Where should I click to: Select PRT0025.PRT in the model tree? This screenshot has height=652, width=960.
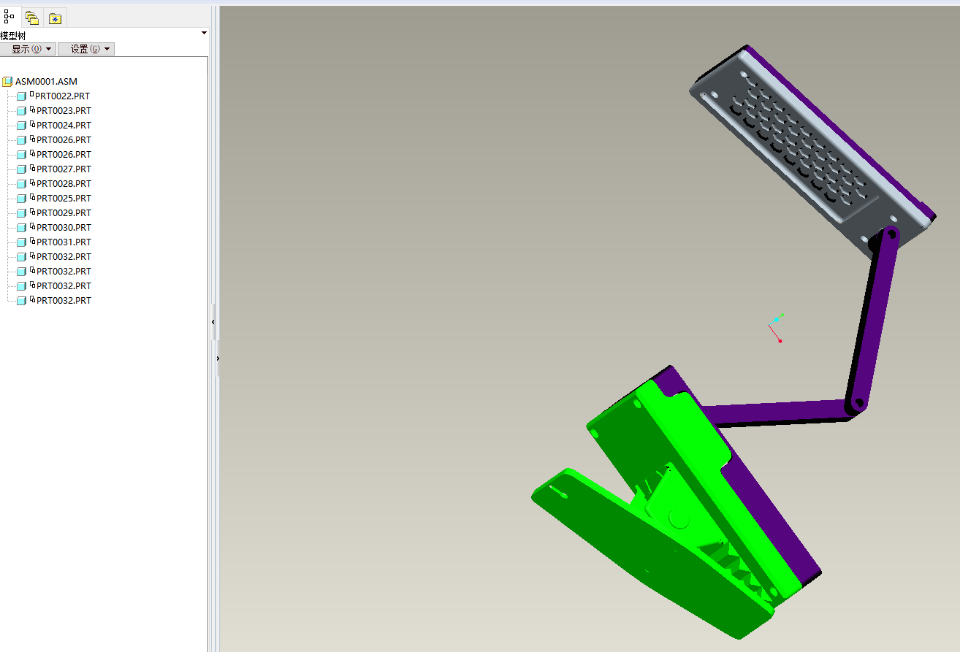[64, 199]
